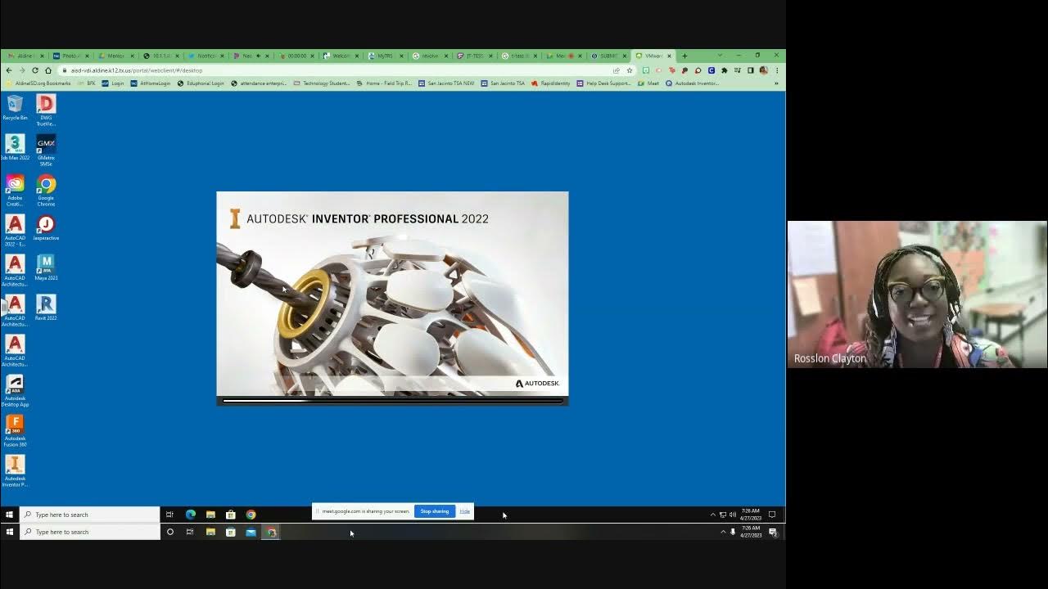Share this page via the share icon
Viewport: 1048px width, 589px height.
point(616,70)
